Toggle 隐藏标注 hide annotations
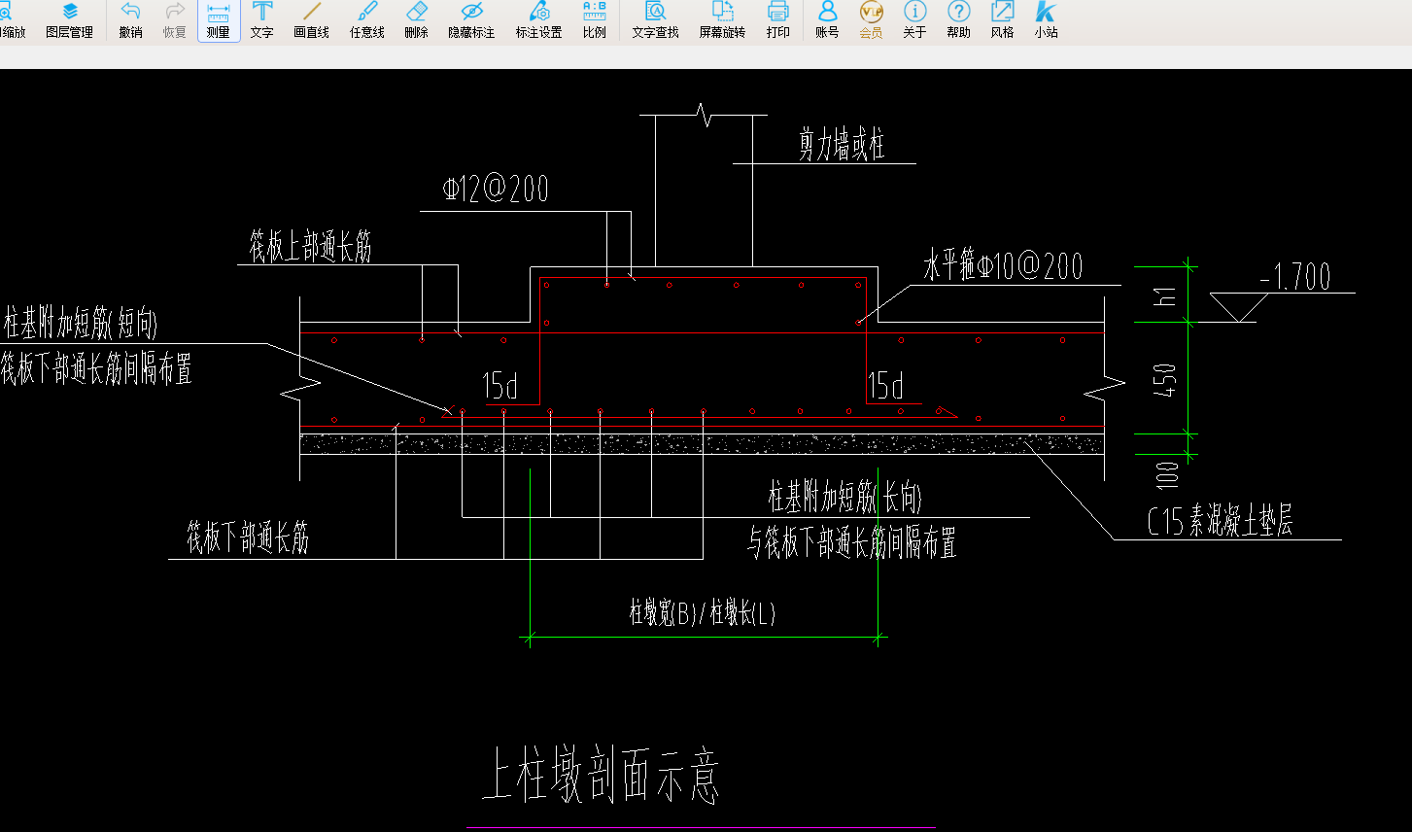 (471, 20)
